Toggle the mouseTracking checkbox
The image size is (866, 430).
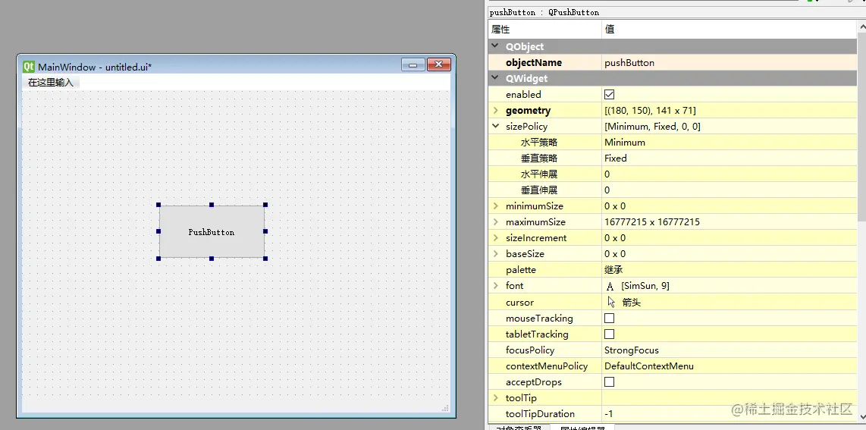609,318
